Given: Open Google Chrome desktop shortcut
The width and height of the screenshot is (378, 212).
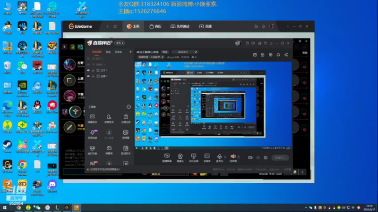Looking at the screenshot, I should tap(22, 168).
